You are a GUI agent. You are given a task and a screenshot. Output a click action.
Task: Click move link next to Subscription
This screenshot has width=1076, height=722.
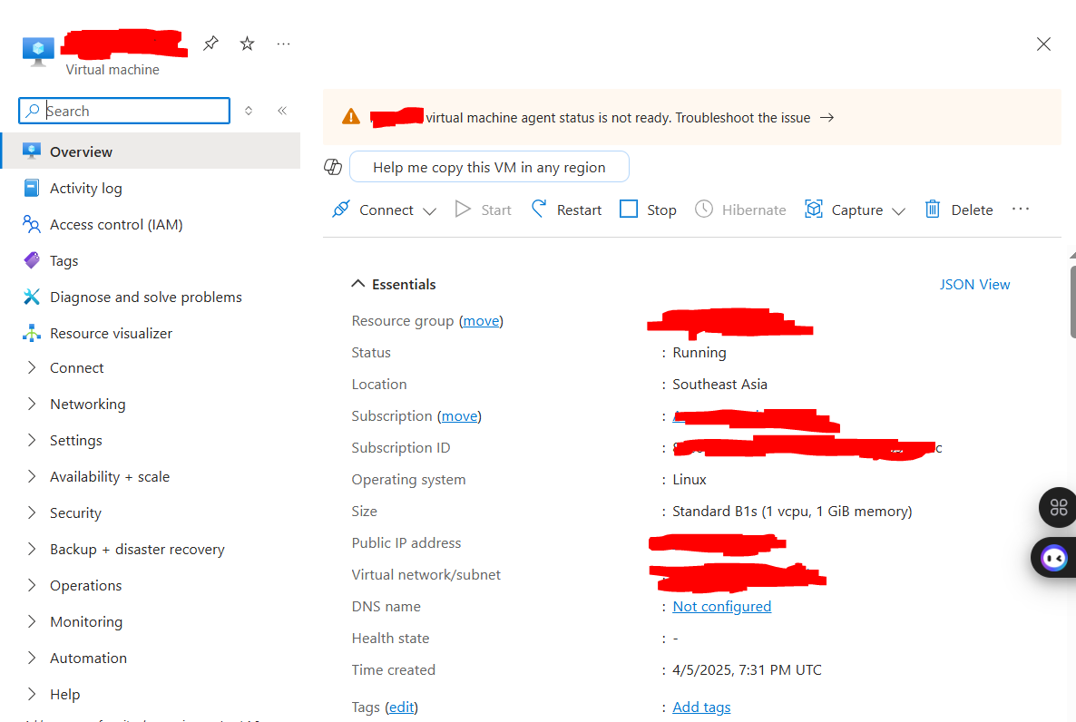pos(459,416)
